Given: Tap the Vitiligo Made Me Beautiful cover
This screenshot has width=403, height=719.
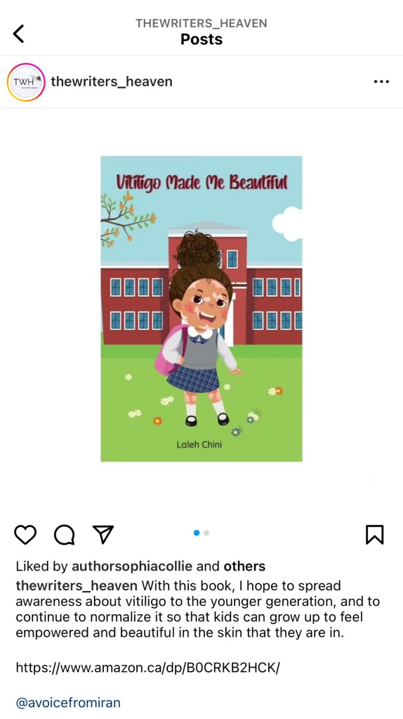Looking at the screenshot, I should [x=201, y=309].
